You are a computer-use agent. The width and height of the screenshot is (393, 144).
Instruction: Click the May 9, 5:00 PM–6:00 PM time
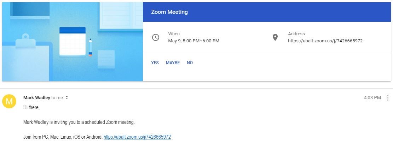[194, 41]
